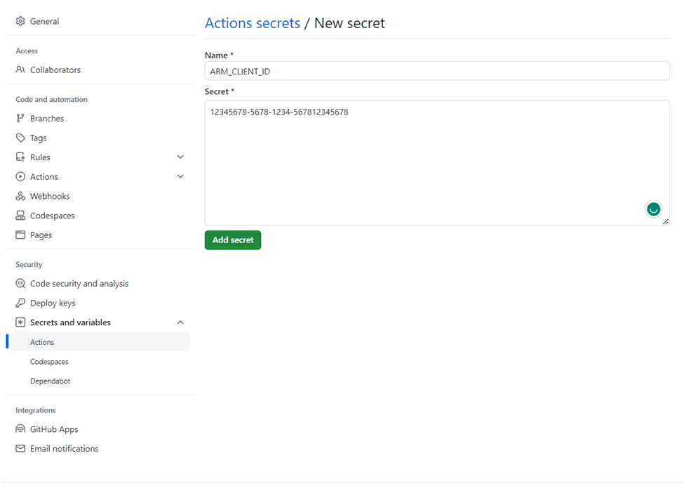The image size is (684, 484).
Task: Click the Branches git-branch icon
Action: [20, 118]
